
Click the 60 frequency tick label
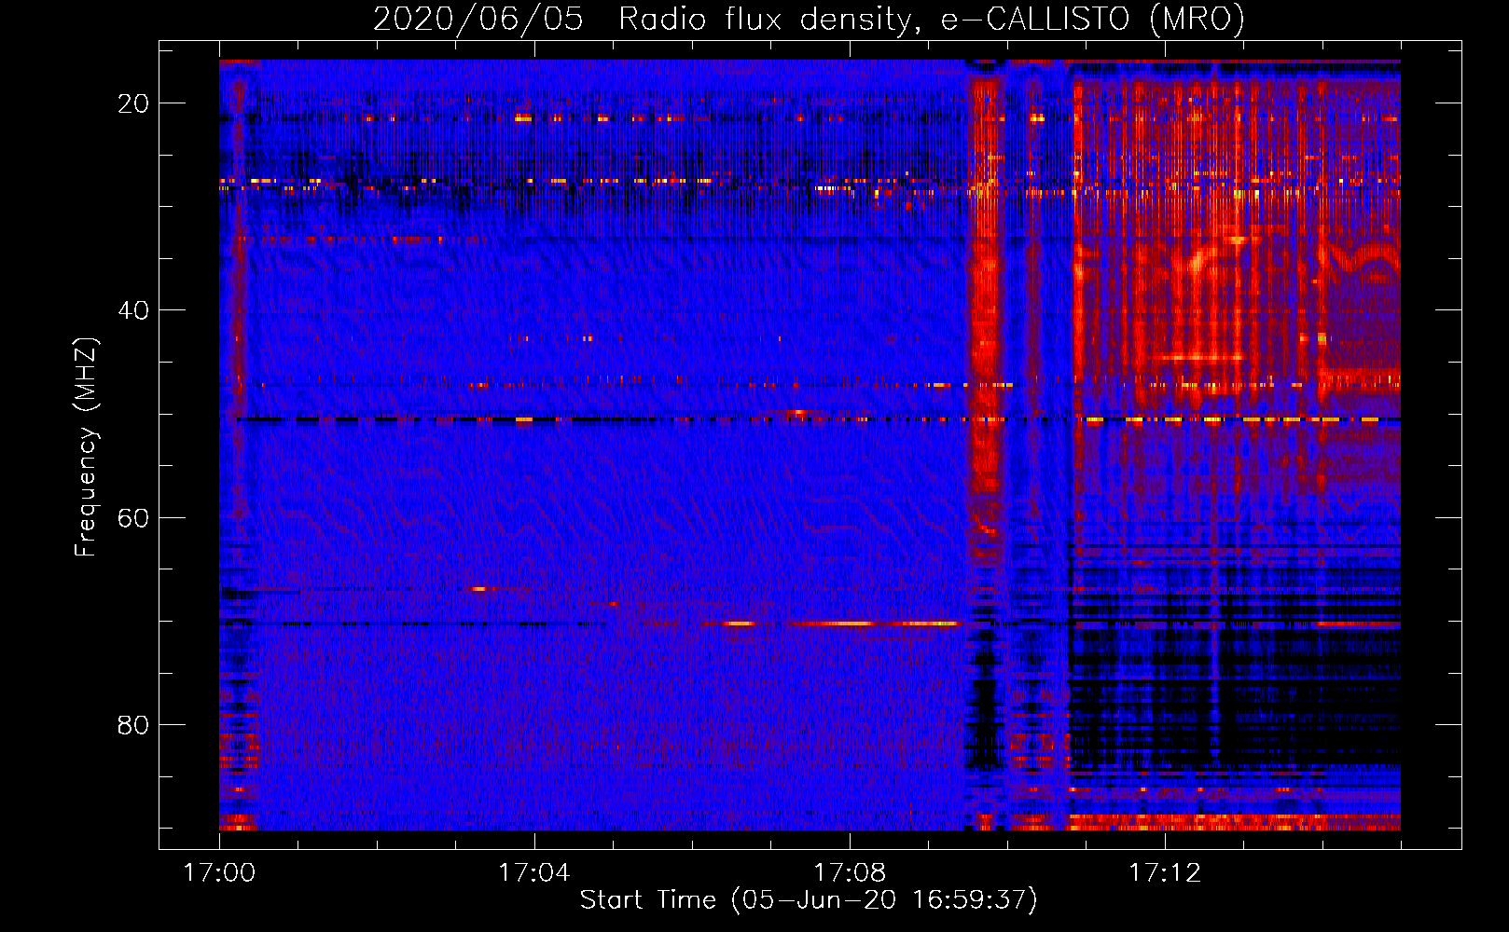point(133,517)
